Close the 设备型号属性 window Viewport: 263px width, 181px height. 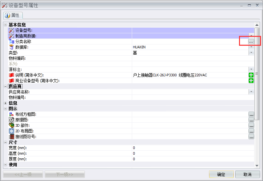[x=257, y=5]
